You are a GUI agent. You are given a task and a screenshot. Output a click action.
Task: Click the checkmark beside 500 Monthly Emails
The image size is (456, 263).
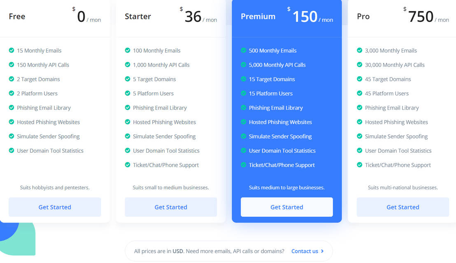tap(243, 50)
